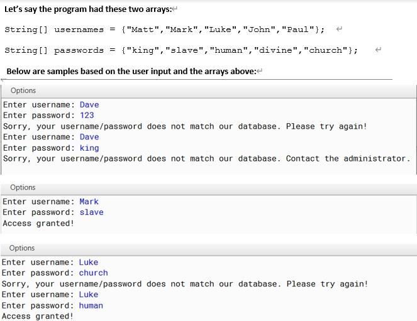
Task: Open the third Options menu
Action: 22,248
